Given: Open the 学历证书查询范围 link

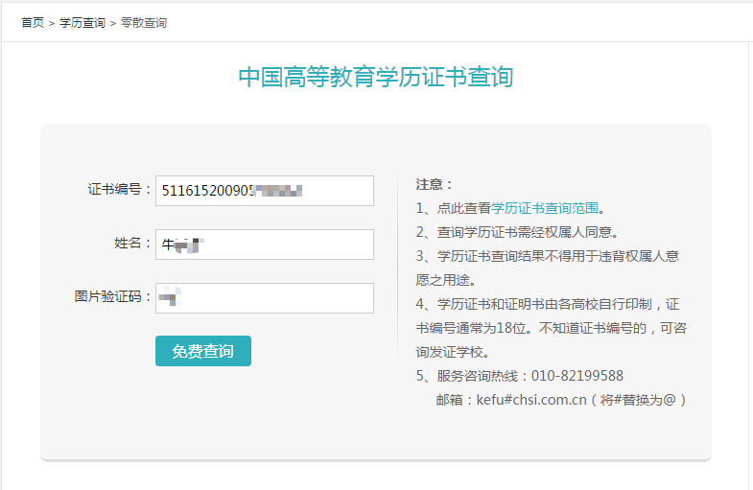Looking at the screenshot, I should [545, 207].
